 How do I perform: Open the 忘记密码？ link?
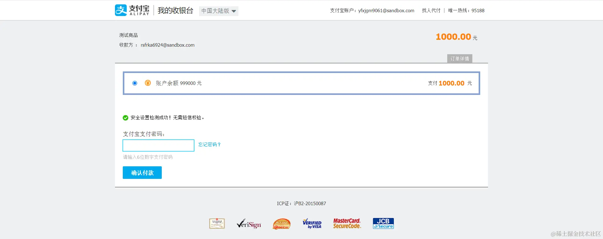[x=209, y=144]
